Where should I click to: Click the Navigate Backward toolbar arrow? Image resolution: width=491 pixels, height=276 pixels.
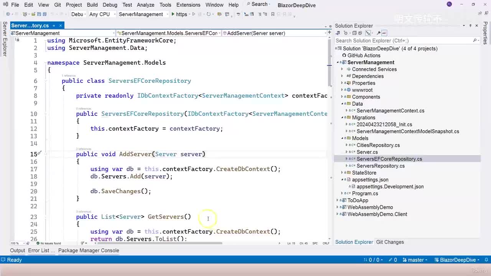pos(8,14)
